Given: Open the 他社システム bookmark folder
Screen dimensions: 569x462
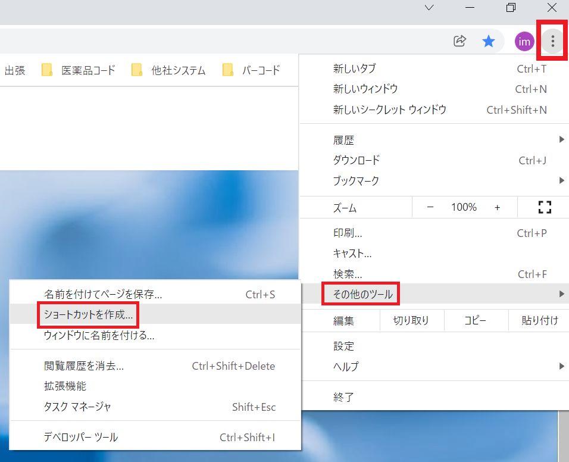Looking at the screenshot, I should click(168, 70).
